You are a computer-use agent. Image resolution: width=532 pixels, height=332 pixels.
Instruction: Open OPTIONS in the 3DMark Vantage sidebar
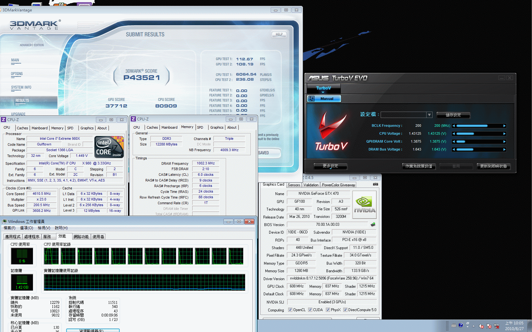click(17, 74)
